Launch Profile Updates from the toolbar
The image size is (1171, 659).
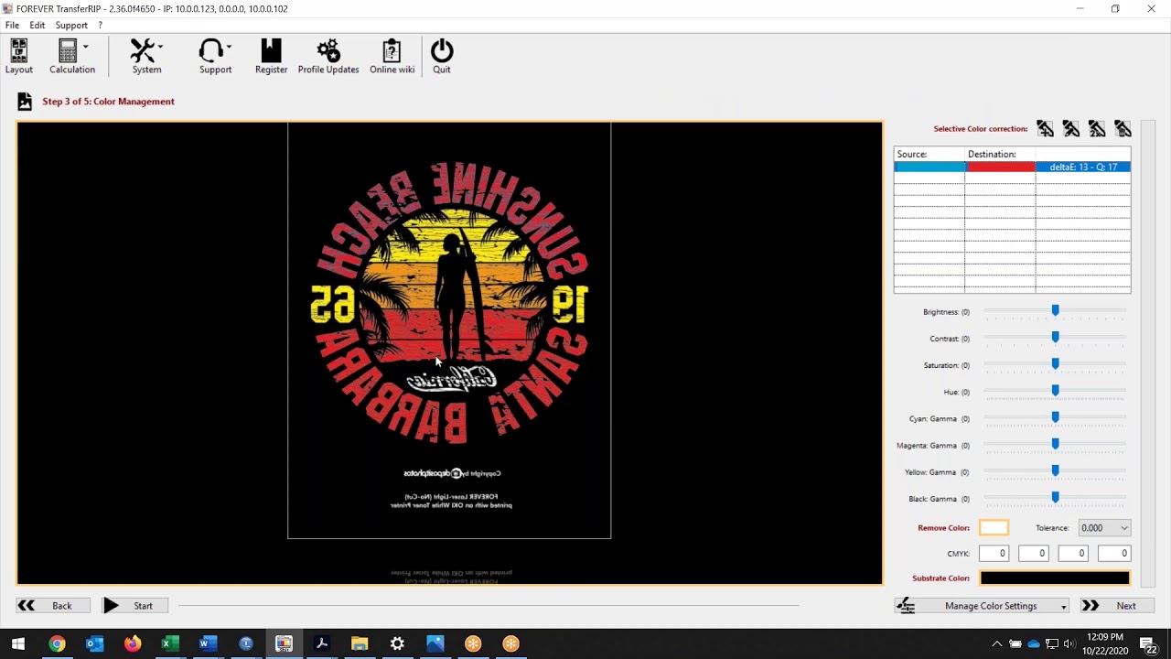[x=328, y=56]
